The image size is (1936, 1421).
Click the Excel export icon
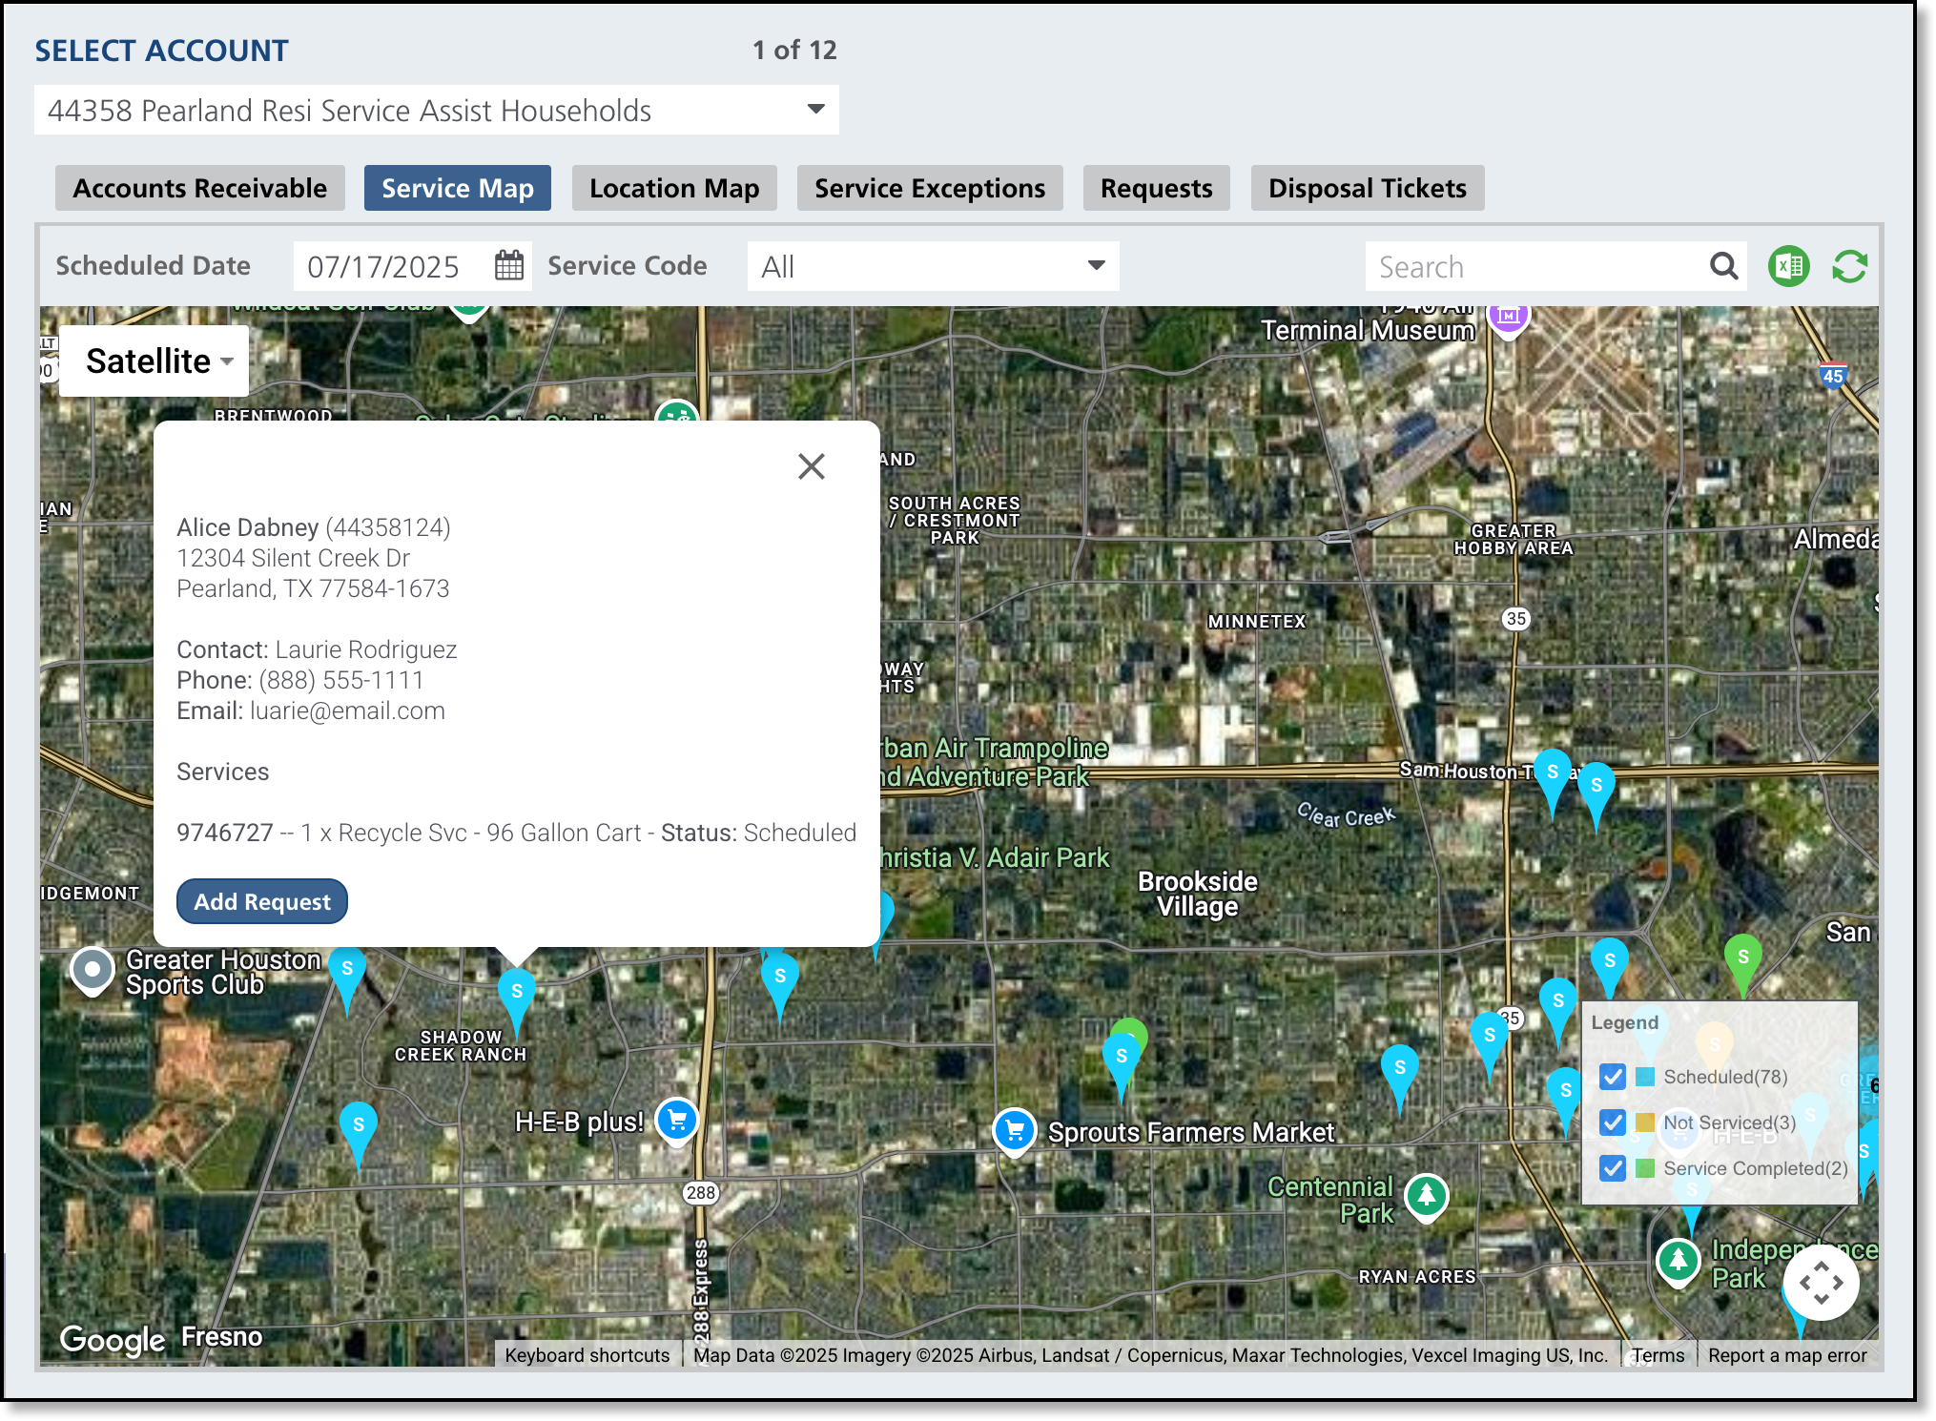[1788, 266]
